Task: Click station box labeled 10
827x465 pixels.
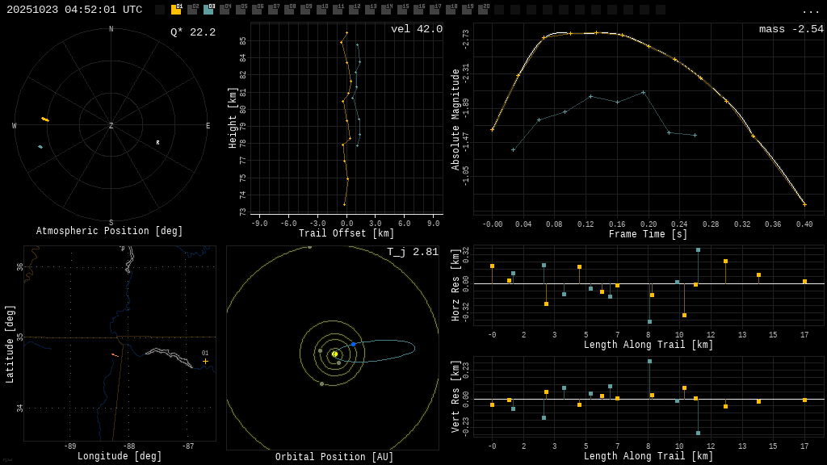Action: pos(321,10)
